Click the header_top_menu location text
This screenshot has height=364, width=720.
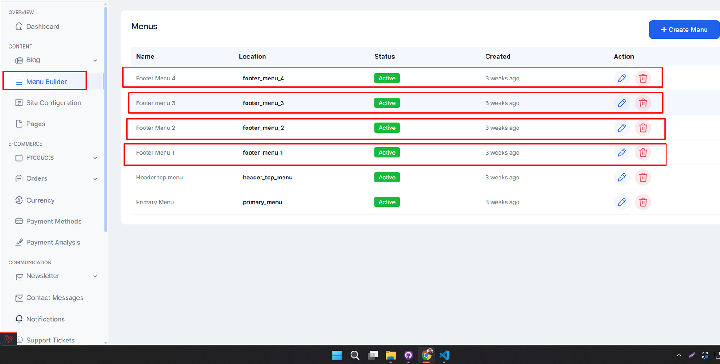[268, 178]
